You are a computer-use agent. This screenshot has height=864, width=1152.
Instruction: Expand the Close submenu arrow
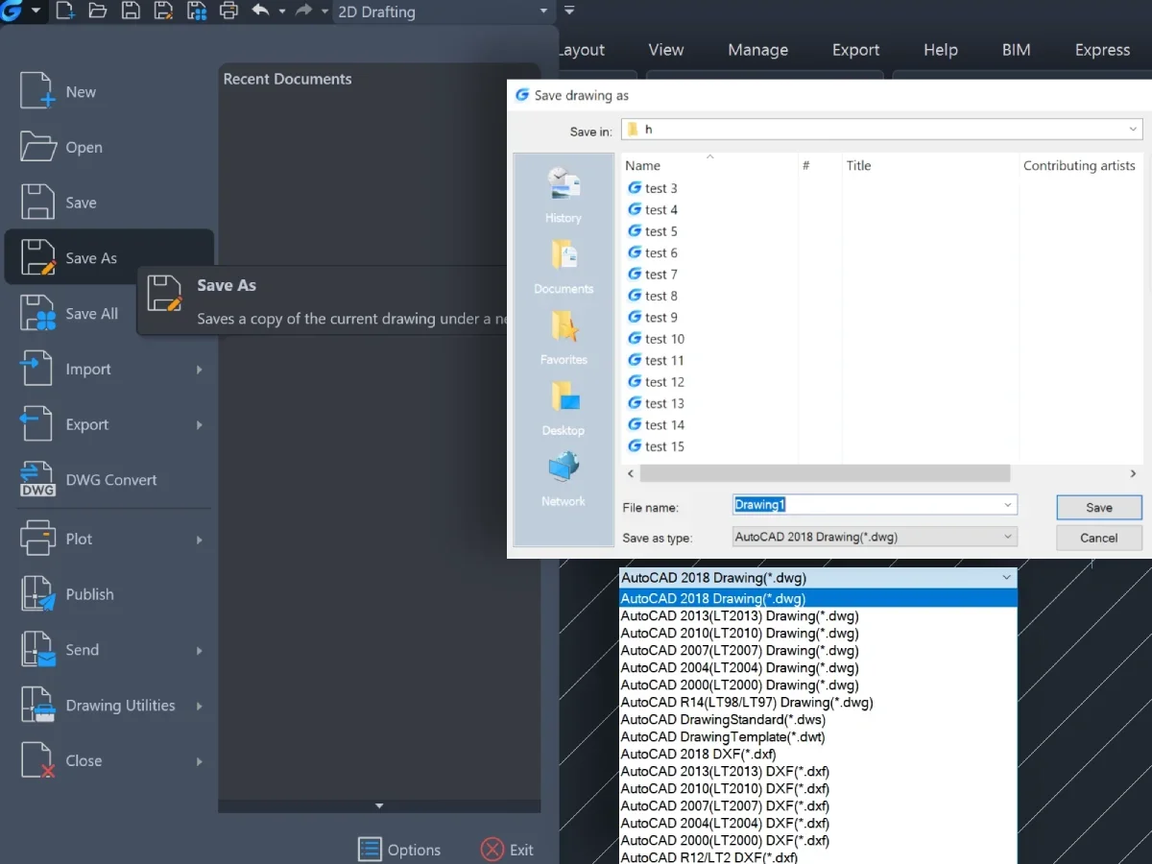pyautogui.click(x=200, y=761)
